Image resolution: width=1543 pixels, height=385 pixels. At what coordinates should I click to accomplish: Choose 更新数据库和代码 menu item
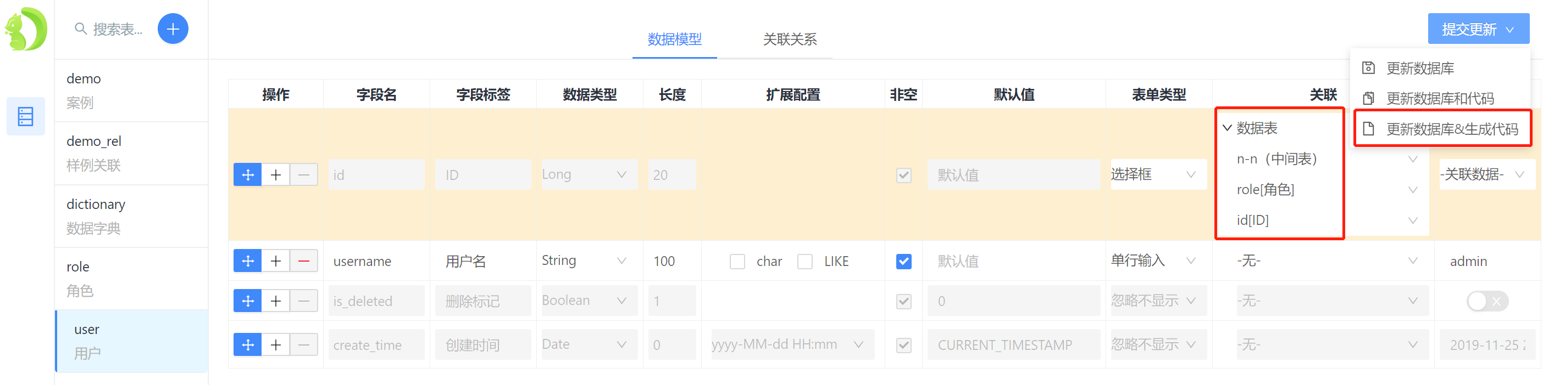[1440, 98]
